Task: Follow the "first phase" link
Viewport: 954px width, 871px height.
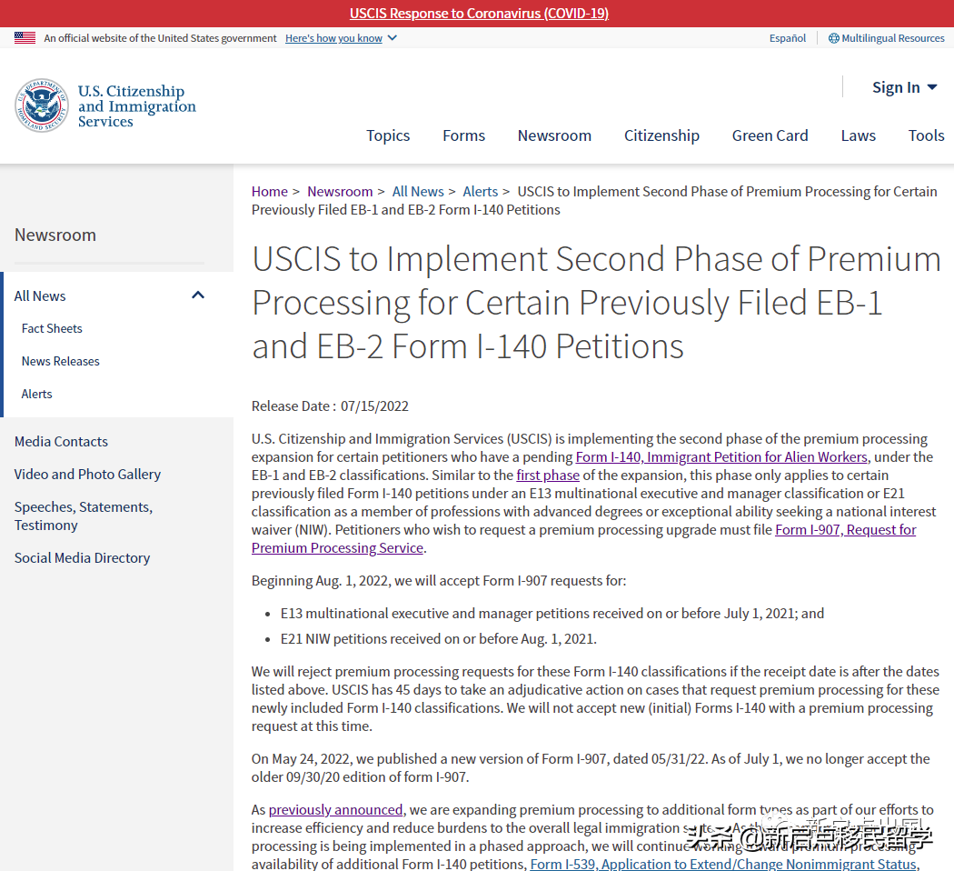Action: pyautogui.click(x=548, y=476)
